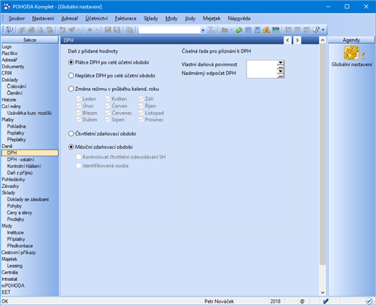The image size is (376, 305).
Task: Click the gold coins toolbar icon
Action: point(266,30)
